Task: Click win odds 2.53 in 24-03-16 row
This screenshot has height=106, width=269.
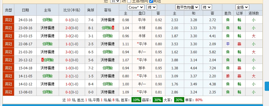Action: (x=174, y=20)
